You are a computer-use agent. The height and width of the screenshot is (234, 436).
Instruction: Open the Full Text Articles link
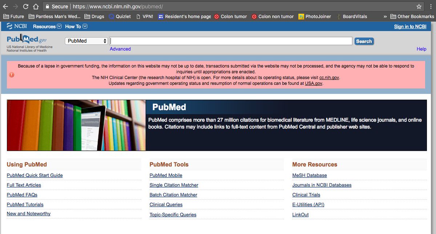click(x=24, y=185)
